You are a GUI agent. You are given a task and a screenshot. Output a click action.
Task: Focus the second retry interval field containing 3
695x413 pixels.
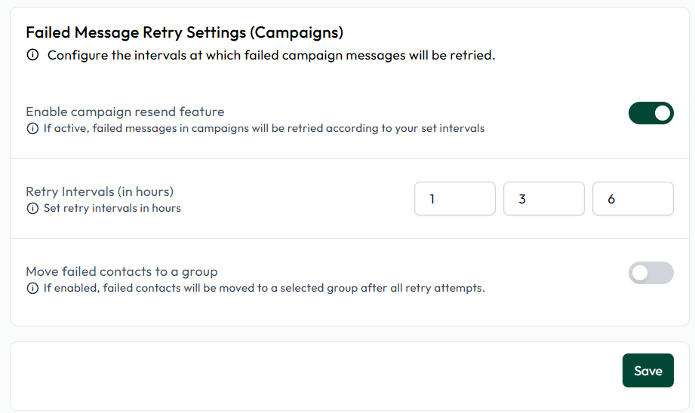click(544, 199)
